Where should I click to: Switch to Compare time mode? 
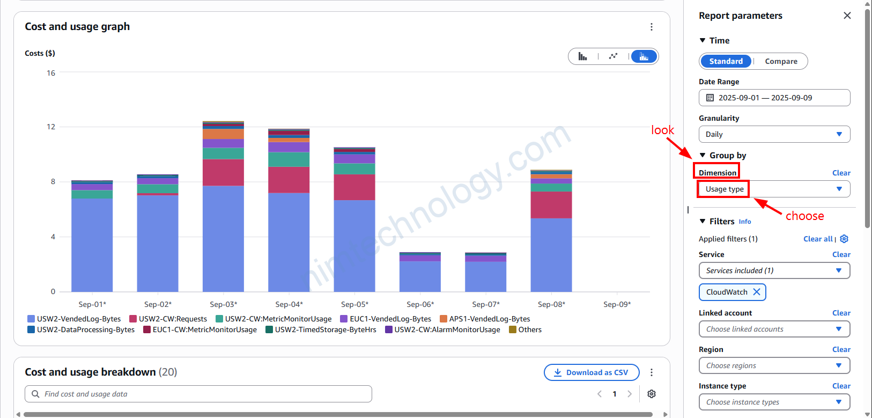pos(781,61)
